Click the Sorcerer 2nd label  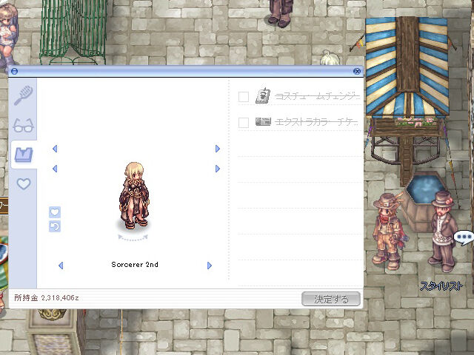point(135,265)
